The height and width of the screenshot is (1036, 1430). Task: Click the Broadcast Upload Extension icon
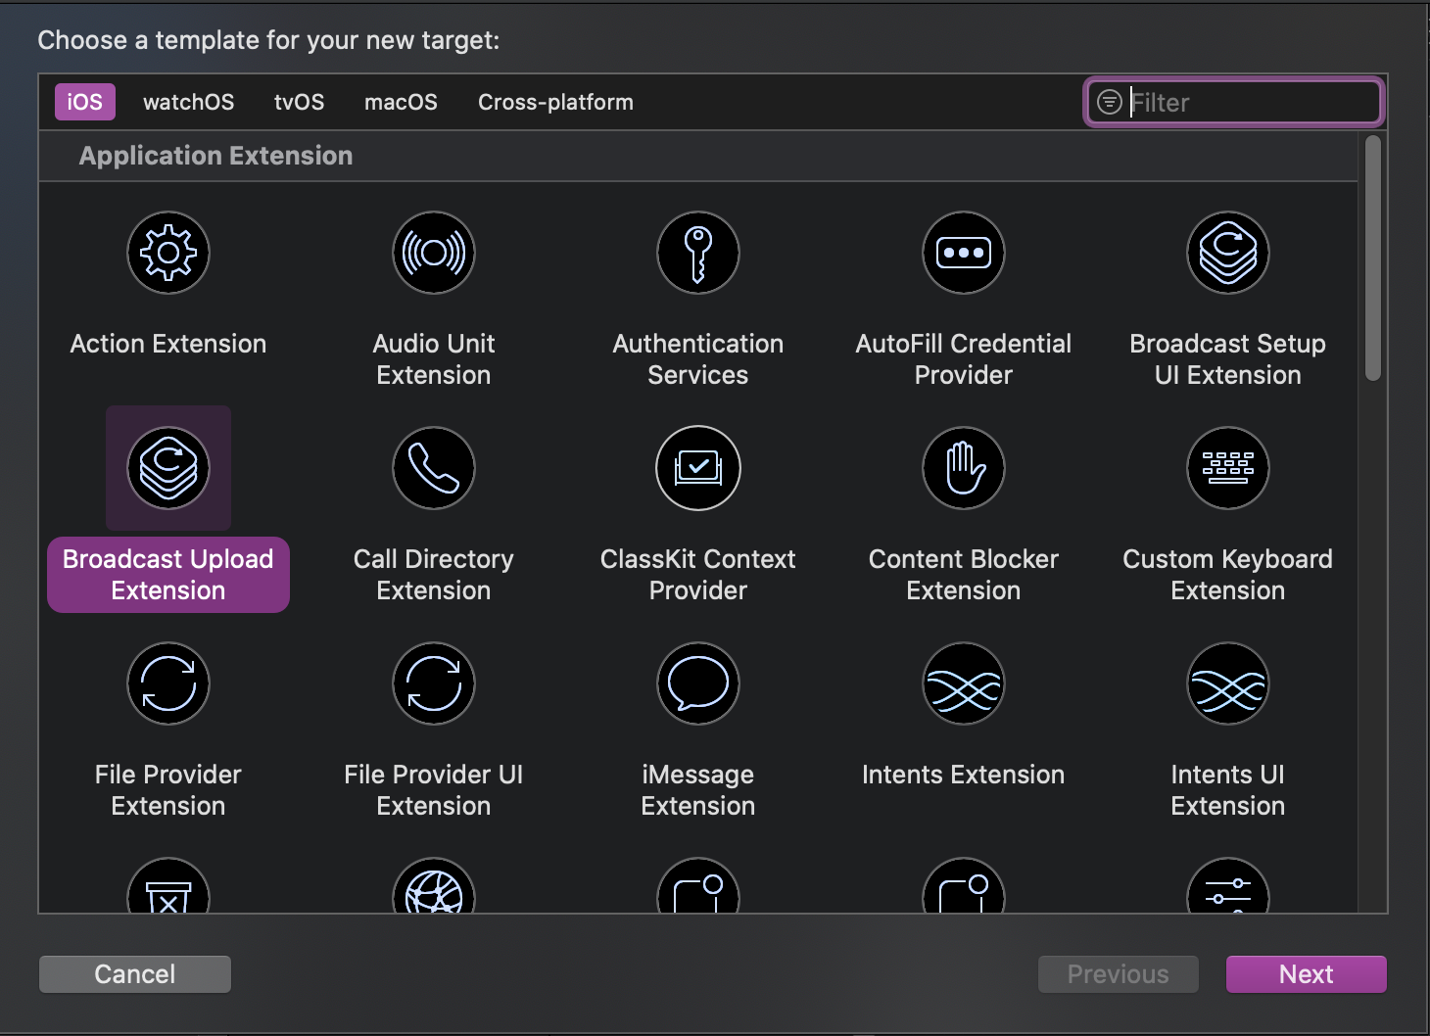pyautogui.click(x=168, y=468)
